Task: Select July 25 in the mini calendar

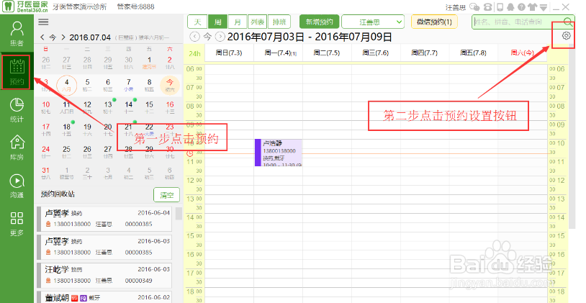Action: pos(66,152)
